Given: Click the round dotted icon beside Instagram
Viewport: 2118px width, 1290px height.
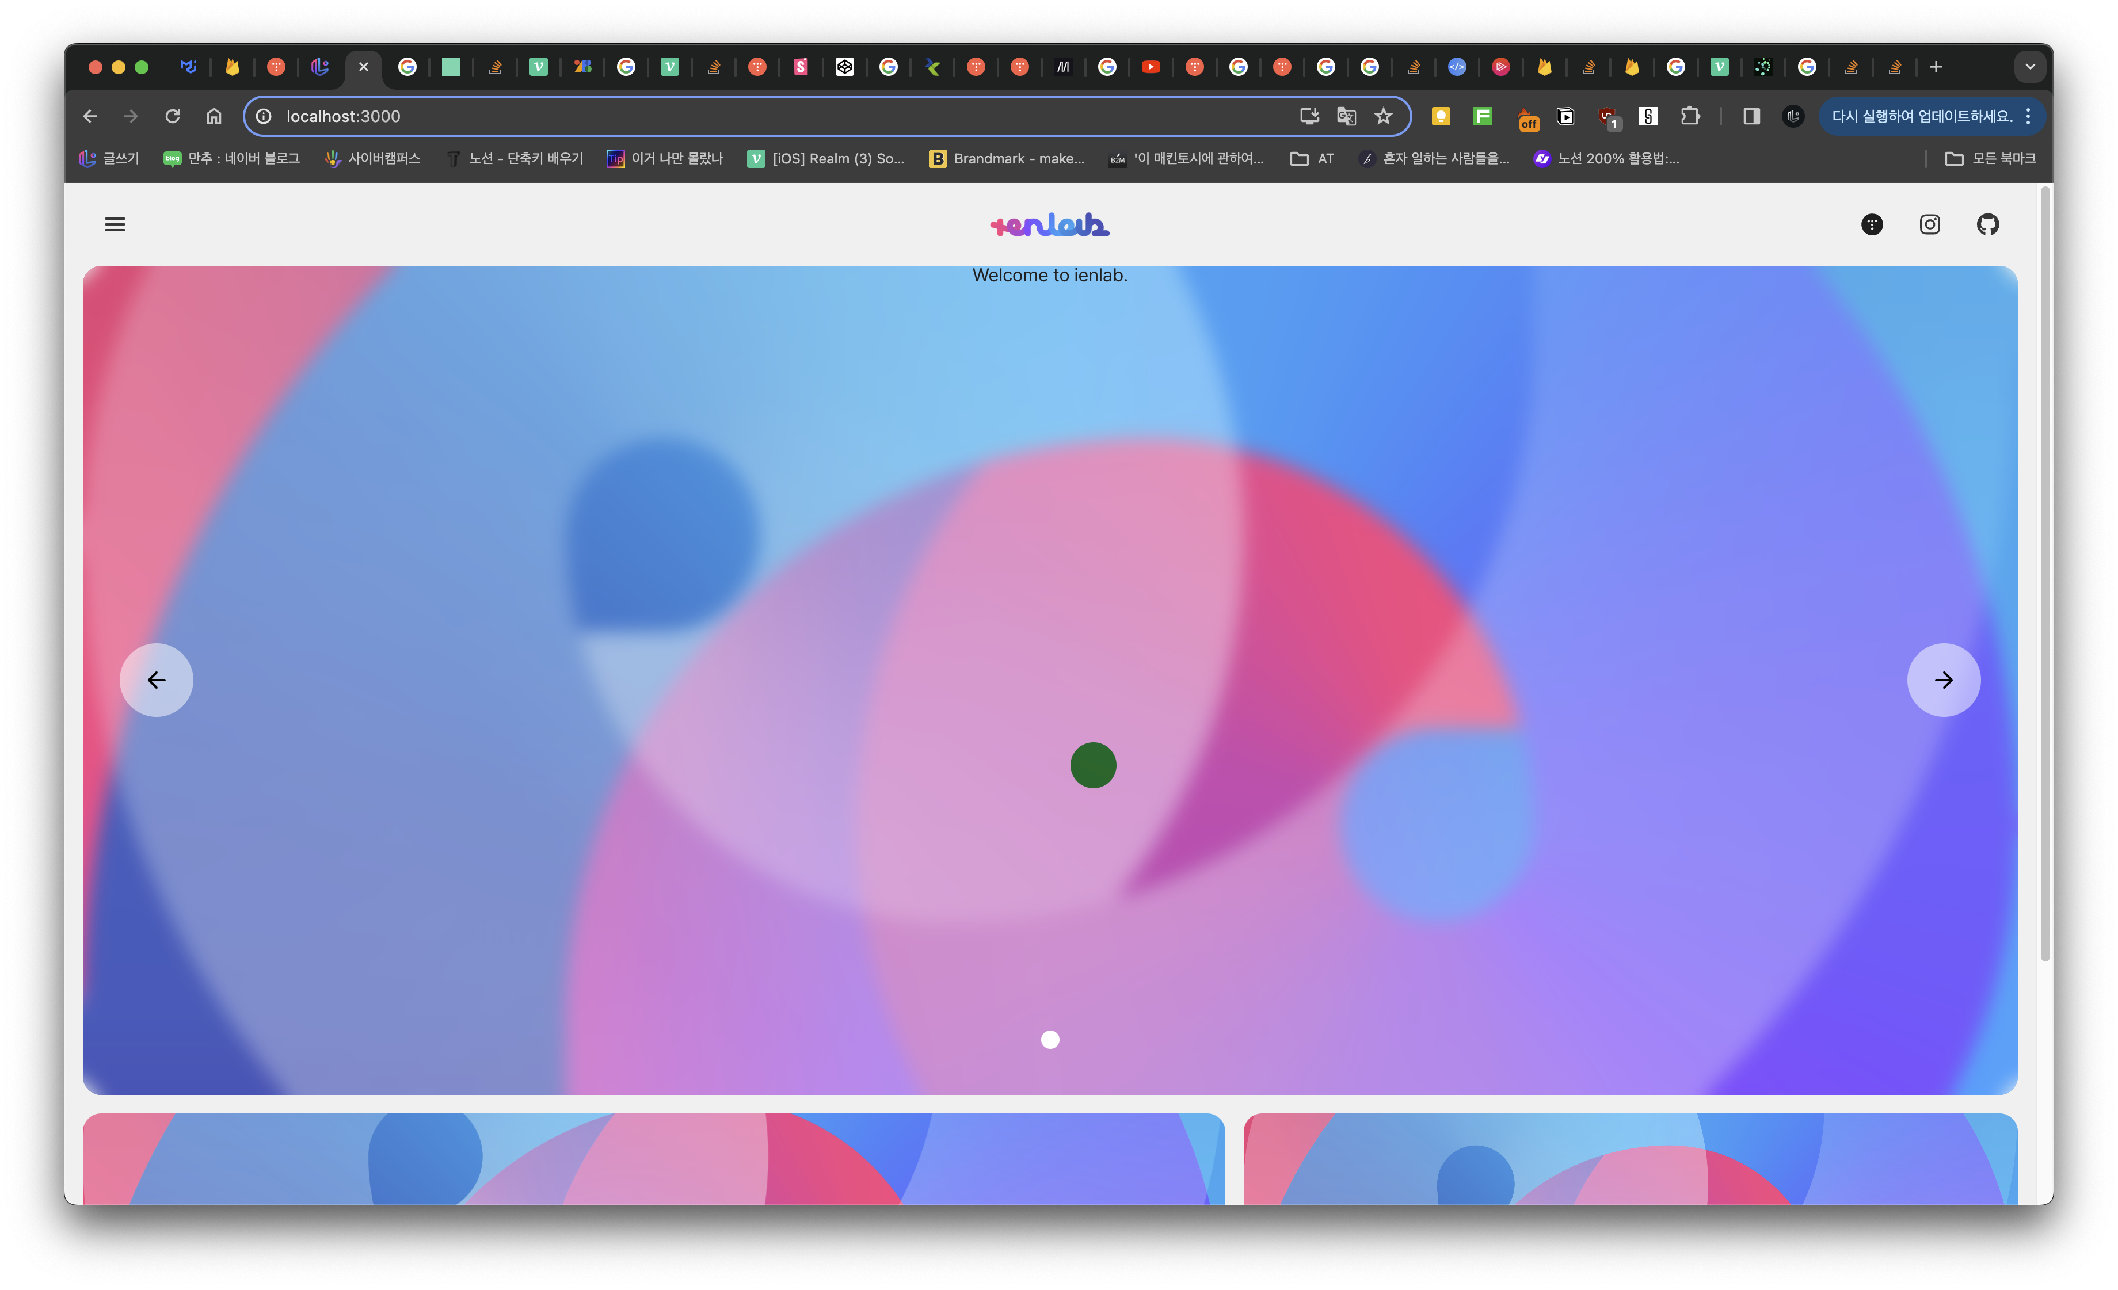Looking at the screenshot, I should click(x=1872, y=224).
